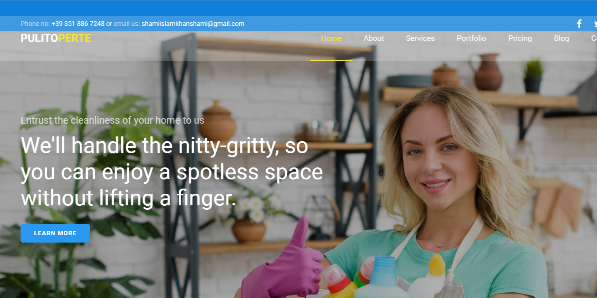Visit the Blog section
The height and width of the screenshot is (298, 597).
[x=562, y=38]
